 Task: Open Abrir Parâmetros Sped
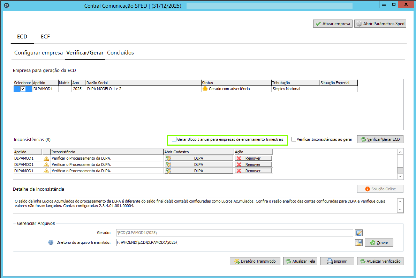click(x=380, y=24)
